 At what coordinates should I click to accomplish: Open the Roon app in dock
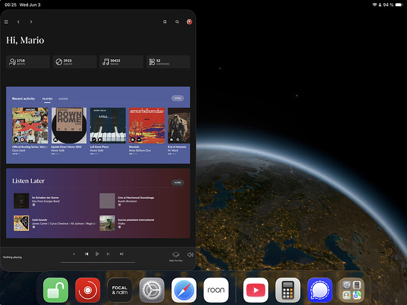[x=216, y=290]
